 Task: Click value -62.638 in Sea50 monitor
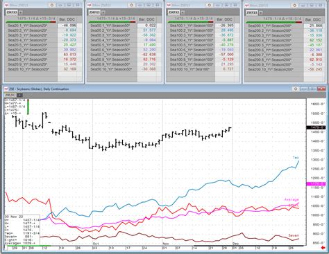(x=149, y=55)
